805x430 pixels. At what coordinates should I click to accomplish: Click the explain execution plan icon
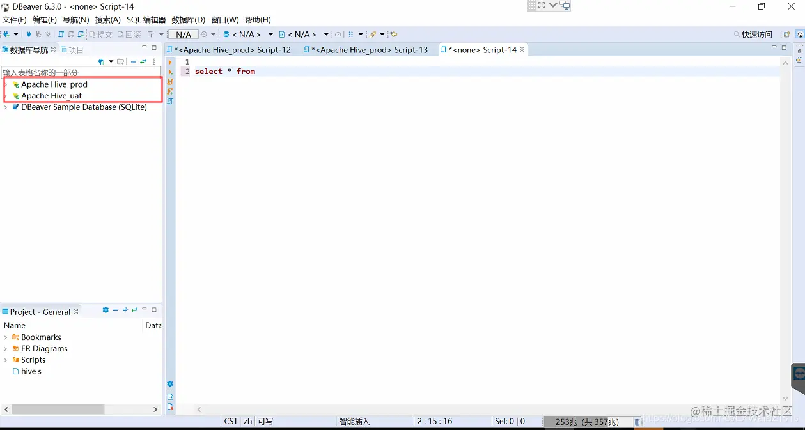click(x=170, y=101)
